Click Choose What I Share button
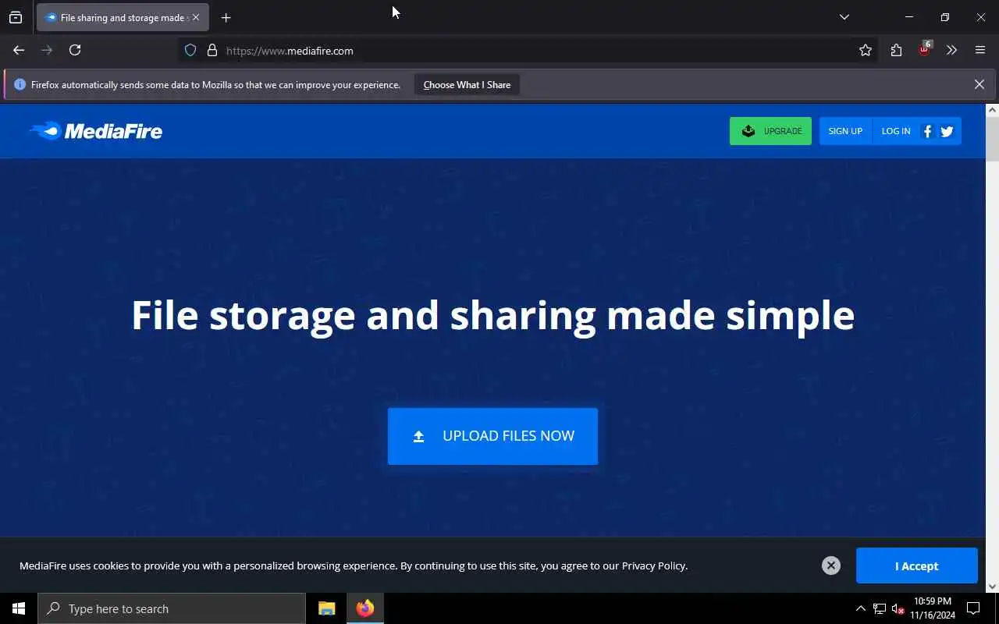 coord(467,84)
